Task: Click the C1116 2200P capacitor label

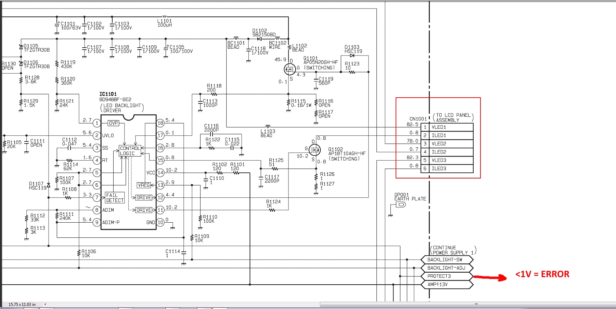Action: (211, 128)
